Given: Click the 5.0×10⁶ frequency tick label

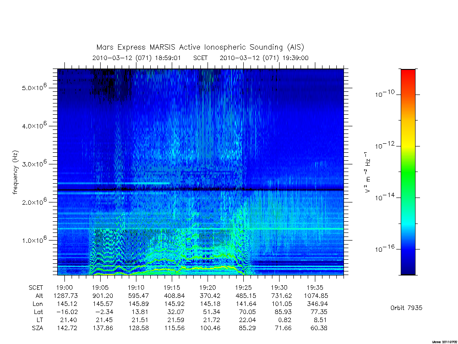Looking at the screenshot, I should pyautogui.click(x=34, y=87).
